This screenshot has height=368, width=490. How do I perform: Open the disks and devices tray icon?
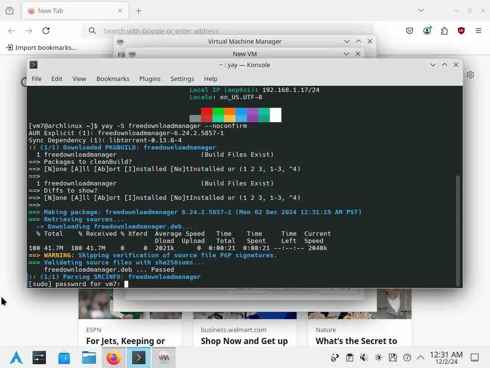pos(393,357)
